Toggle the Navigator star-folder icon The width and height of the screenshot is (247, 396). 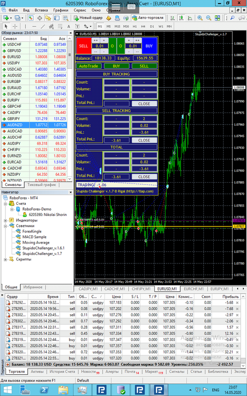[x=48, y=18]
